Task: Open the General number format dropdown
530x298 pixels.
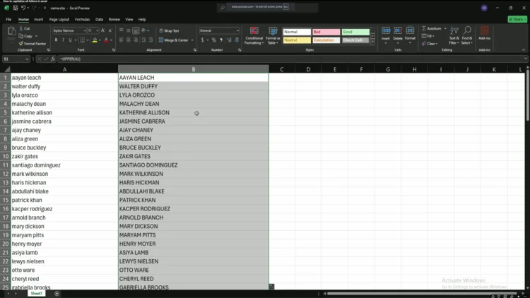Action: click(237, 31)
